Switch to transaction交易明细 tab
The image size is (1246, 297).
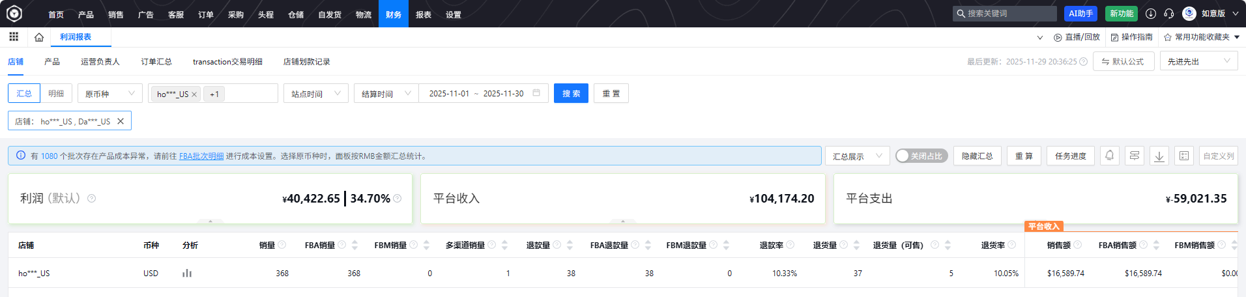click(227, 62)
